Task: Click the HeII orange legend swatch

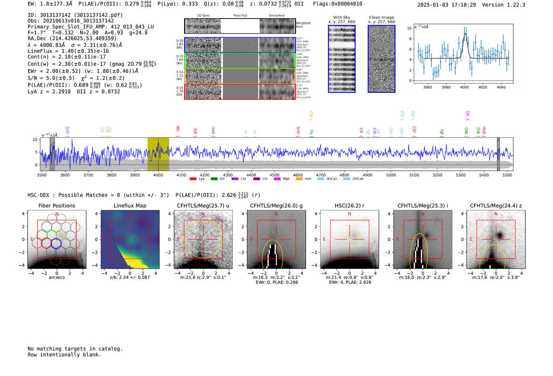Action: tap(299, 179)
